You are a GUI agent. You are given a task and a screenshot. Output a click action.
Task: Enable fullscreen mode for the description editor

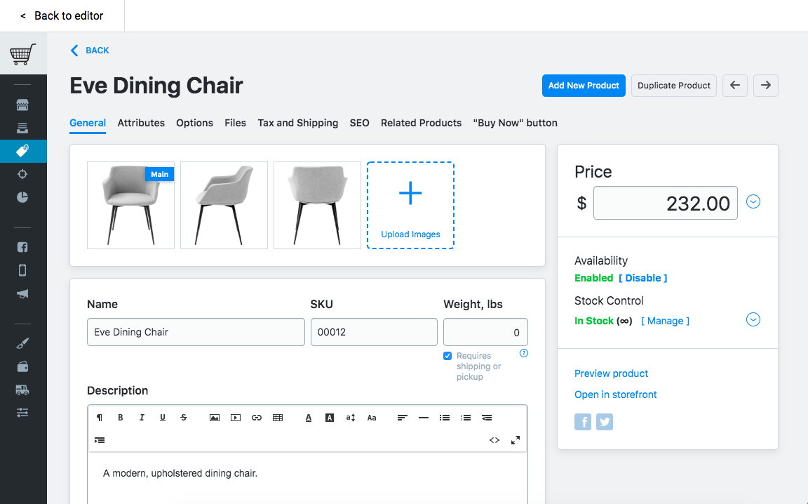pos(516,440)
